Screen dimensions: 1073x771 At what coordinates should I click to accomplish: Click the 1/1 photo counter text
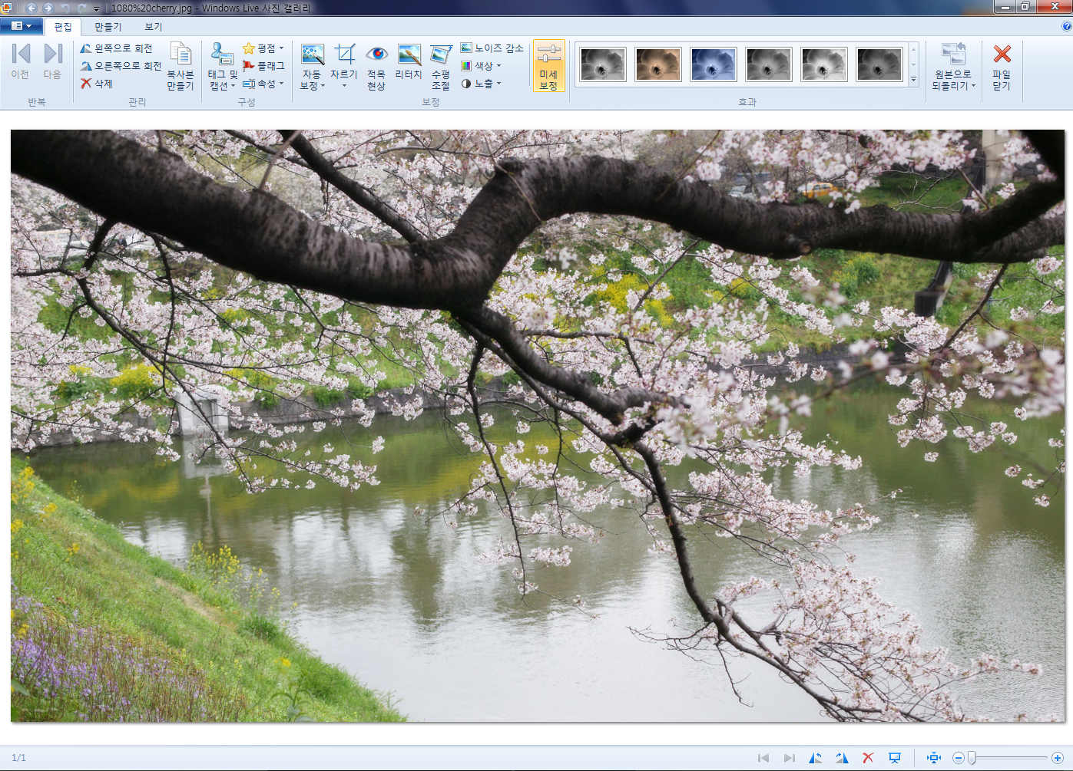(19, 758)
